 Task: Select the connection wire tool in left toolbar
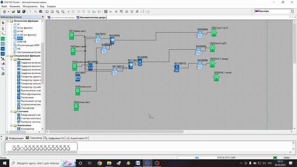pyautogui.click(x=3, y=33)
